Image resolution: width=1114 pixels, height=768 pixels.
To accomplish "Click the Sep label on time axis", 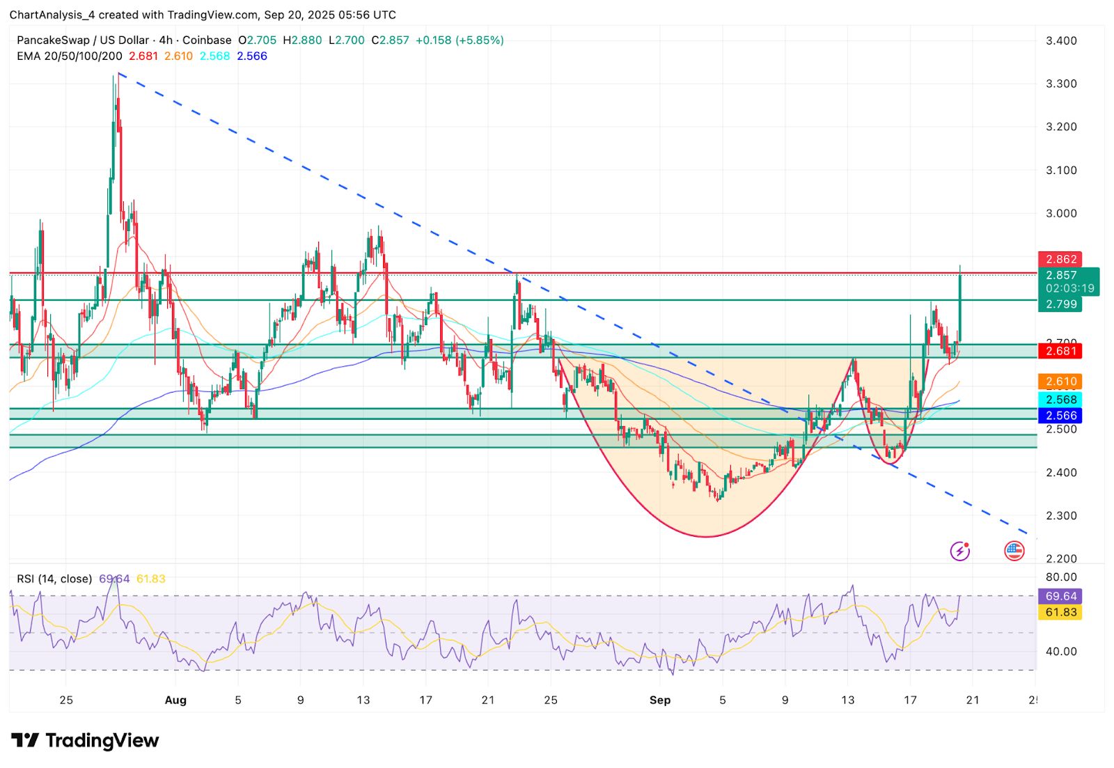I will click(659, 700).
